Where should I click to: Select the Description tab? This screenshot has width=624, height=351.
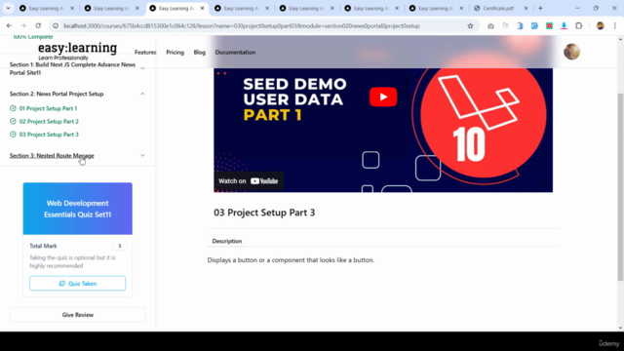click(227, 241)
